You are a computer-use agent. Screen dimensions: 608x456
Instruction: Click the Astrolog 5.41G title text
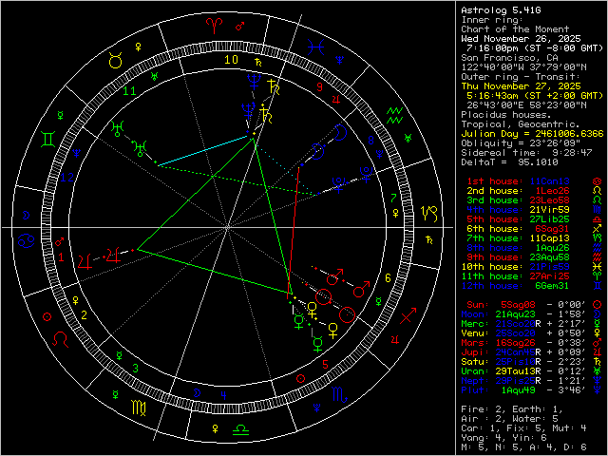pyautogui.click(x=496, y=9)
